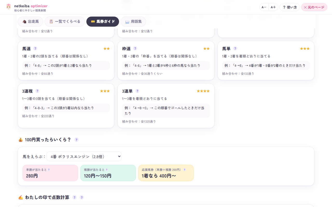Click the text 組み合わせ：全66通り
Image resolution: width=332 pixels, height=207 pixels.
click(38, 74)
